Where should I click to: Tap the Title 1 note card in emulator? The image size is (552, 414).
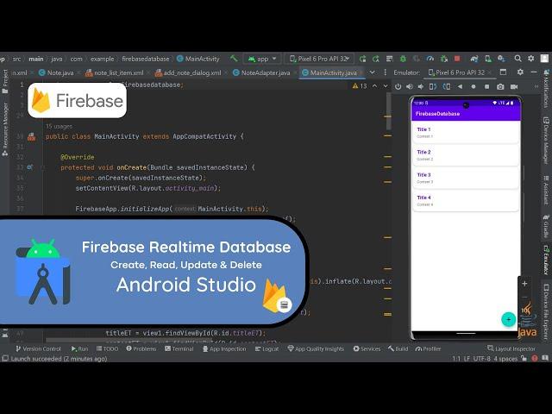(x=466, y=132)
